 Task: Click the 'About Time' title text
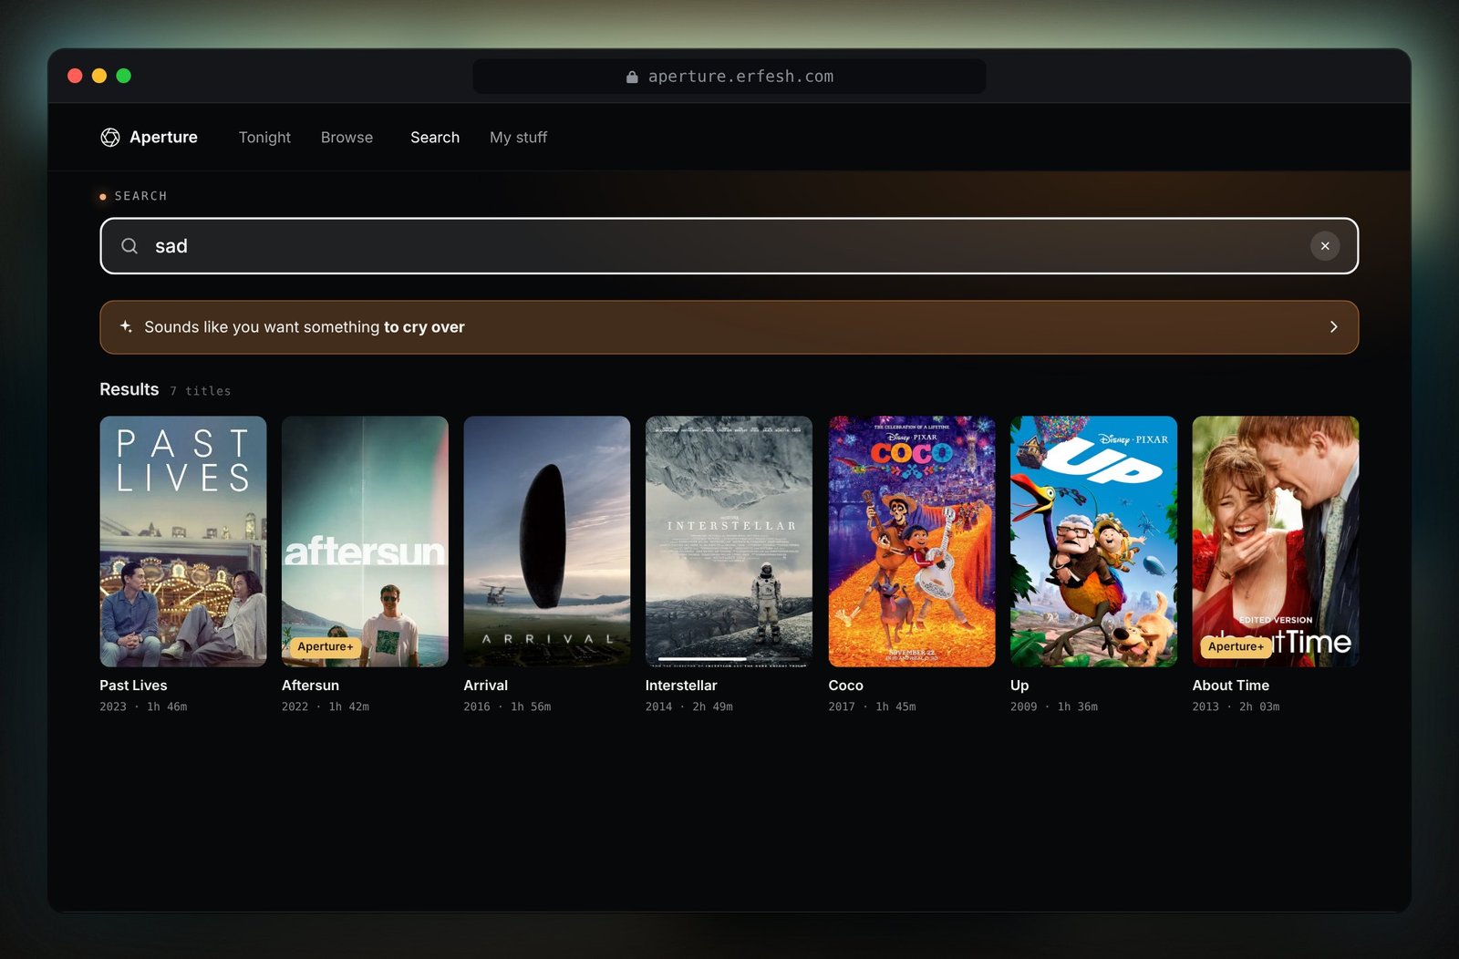[1230, 686]
